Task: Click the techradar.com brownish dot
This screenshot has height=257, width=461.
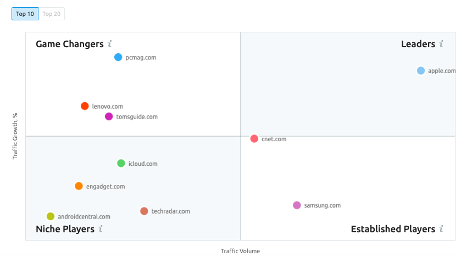Action: [144, 211]
